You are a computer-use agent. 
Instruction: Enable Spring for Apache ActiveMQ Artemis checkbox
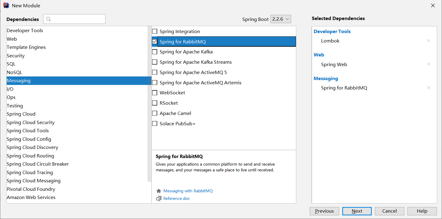tap(155, 83)
